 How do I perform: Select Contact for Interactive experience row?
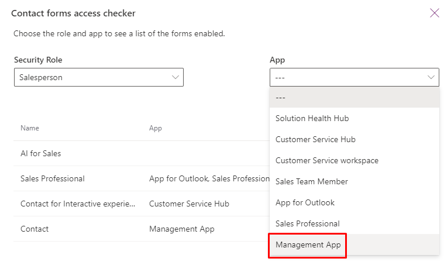142,204
